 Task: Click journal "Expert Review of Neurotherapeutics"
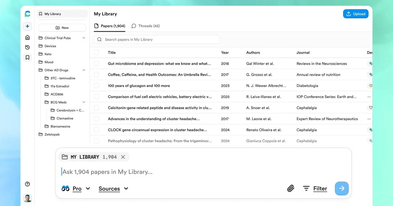327,119
